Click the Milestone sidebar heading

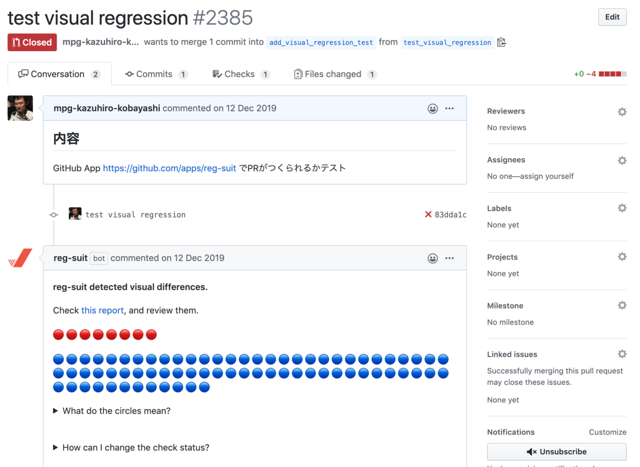click(x=505, y=305)
